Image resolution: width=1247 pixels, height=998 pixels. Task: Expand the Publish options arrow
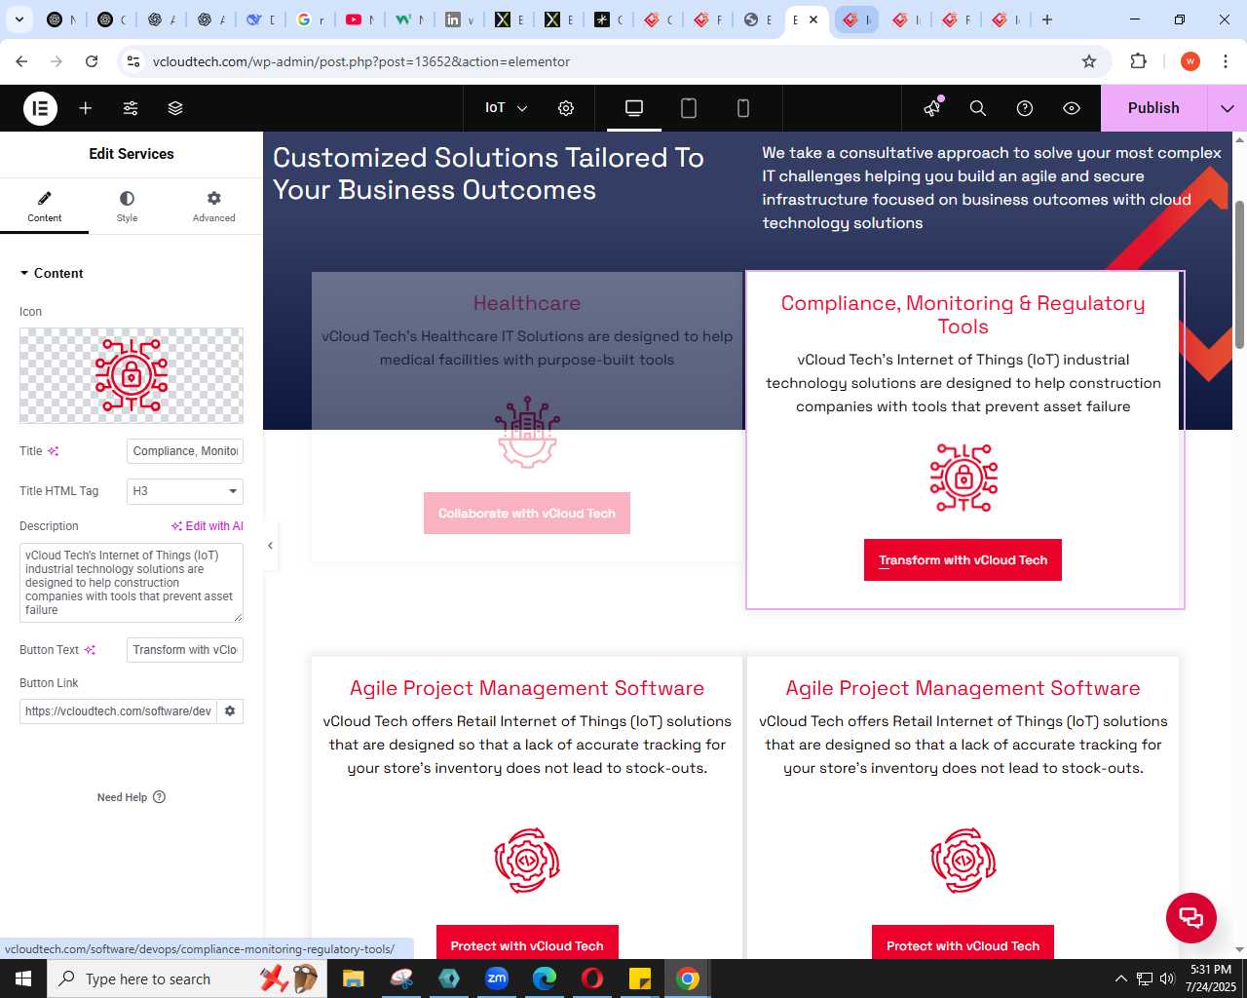[1228, 108]
